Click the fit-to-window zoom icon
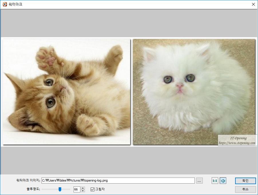Image resolution: width=258 pixels, height=195 pixels. [223, 181]
